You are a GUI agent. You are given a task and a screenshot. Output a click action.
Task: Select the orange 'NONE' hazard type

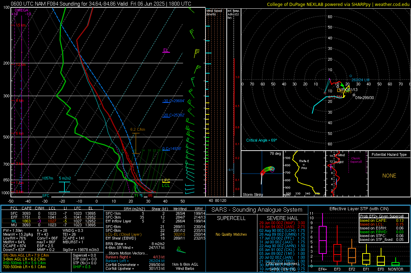click(x=389, y=176)
